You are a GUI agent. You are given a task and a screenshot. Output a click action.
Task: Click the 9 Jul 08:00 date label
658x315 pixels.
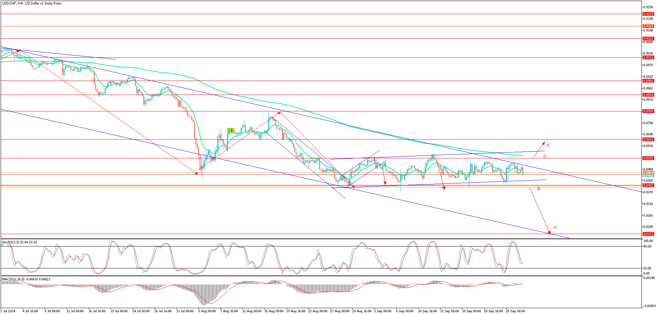click(52, 311)
